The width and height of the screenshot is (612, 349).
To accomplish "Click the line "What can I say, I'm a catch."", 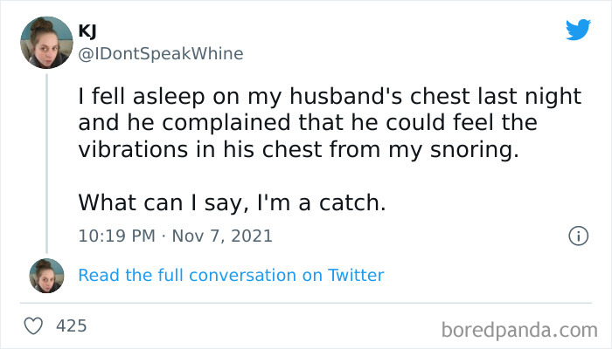I will [231, 202].
